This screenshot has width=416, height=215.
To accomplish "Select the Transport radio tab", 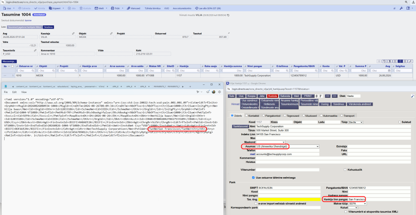I will point(342,115).
